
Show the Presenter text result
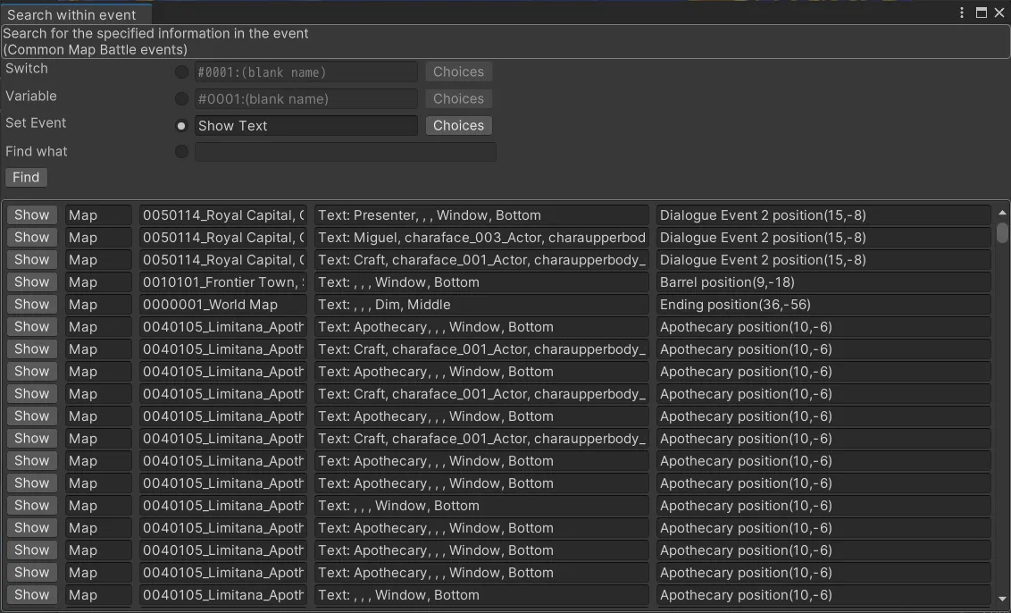[32, 215]
